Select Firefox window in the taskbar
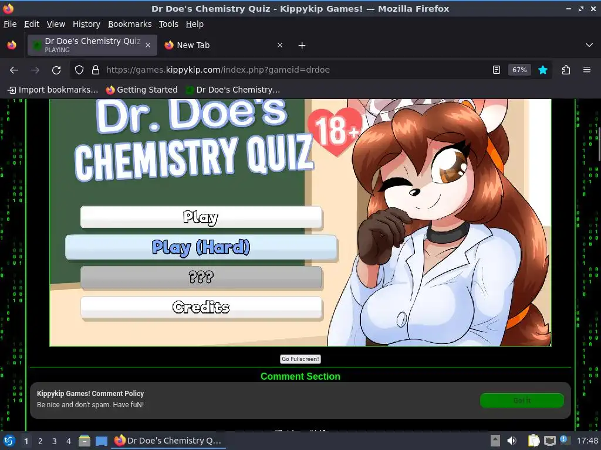Viewport: 601px width, 450px height. 168,441
